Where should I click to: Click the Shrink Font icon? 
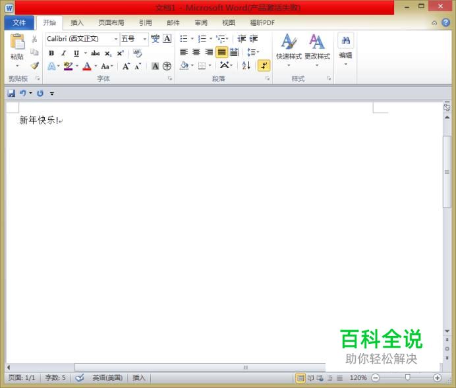[x=138, y=67]
